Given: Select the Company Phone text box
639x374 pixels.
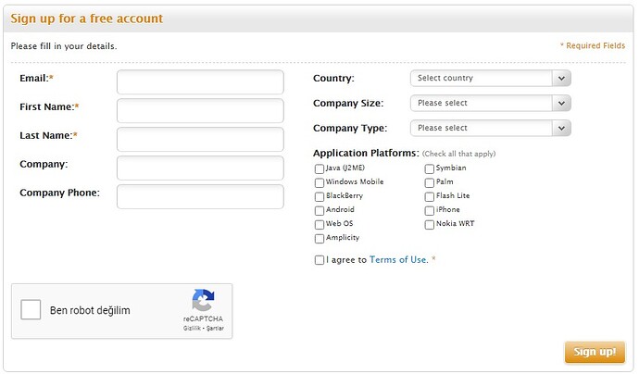Looking at the screenshot, I should [200, 196].
